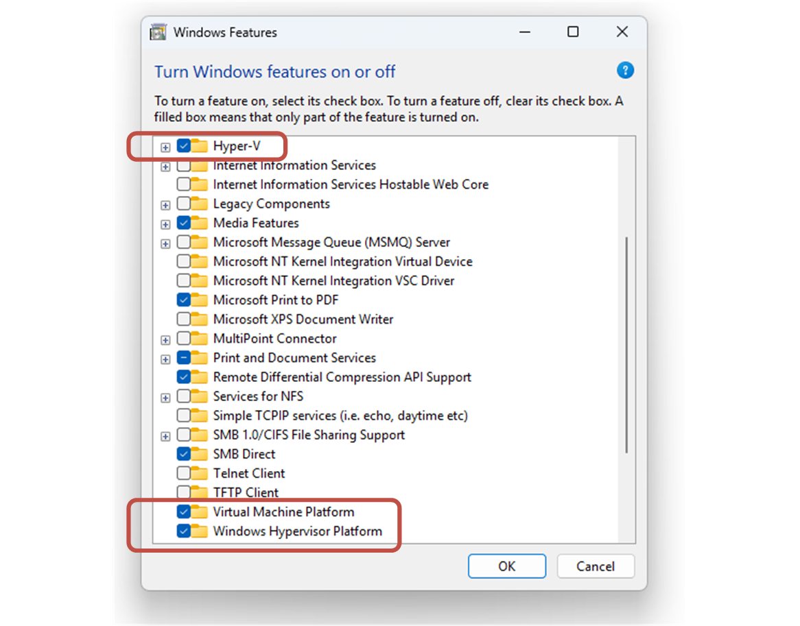Uncheck the Hyper-V checkbox
The width and height of the screenshot is (800, 626).
tap(184, 146)
